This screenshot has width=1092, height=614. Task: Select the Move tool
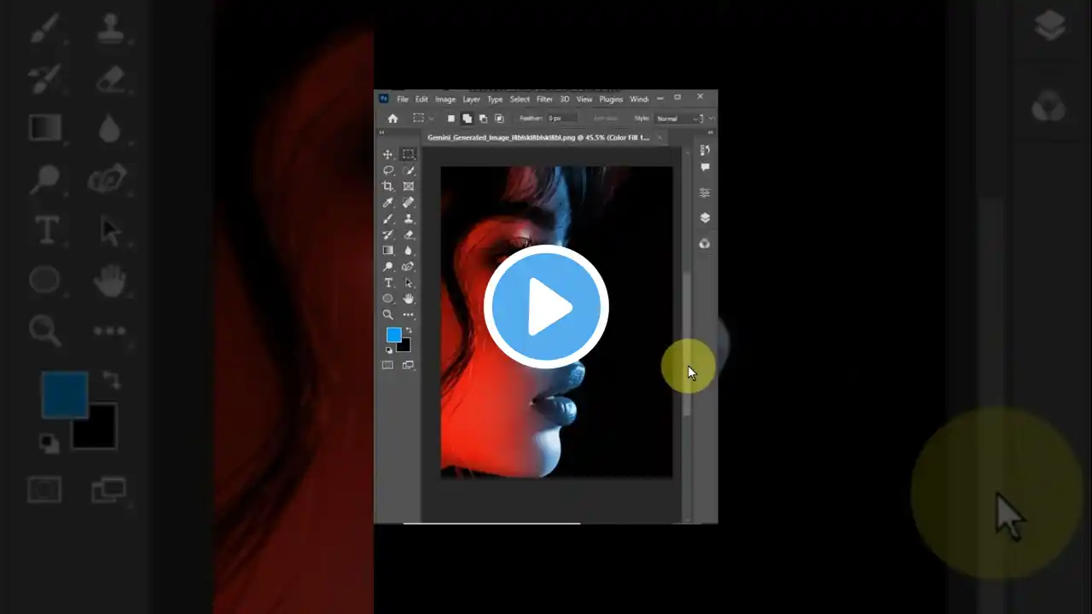coord(388,154)
